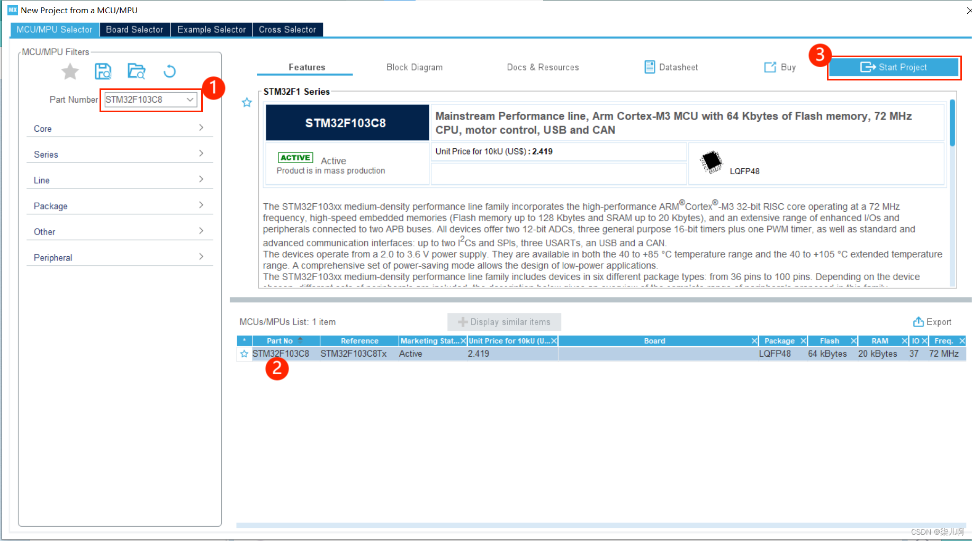This screenshot has width=972, height=541.
Task: Click Display similar items button
Action: coord(504,322)
